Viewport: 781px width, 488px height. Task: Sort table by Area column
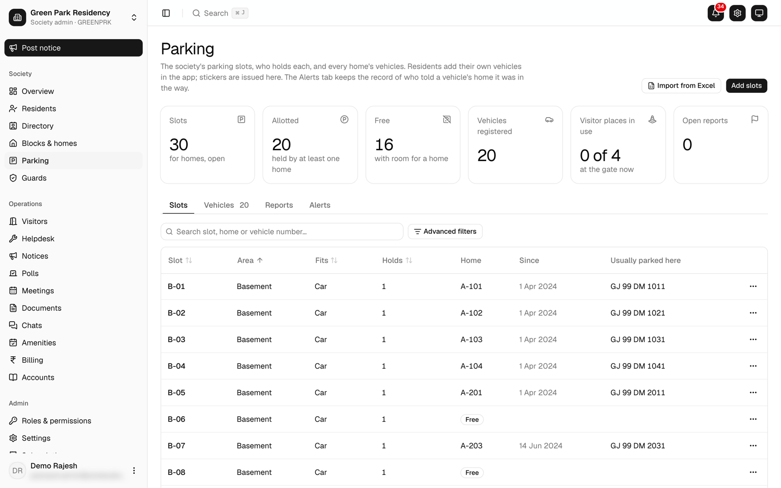250,261
